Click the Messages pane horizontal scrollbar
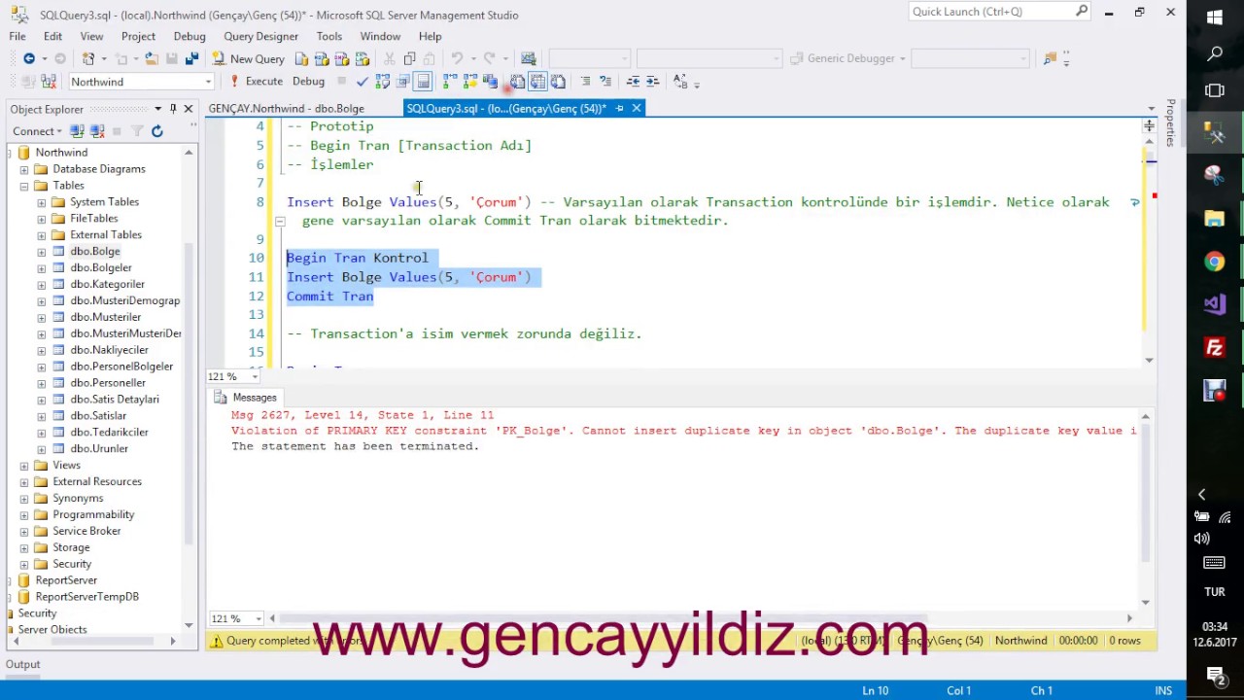Image resolution: width=1244 pixels, height=700 pixels. coord(700,618)
